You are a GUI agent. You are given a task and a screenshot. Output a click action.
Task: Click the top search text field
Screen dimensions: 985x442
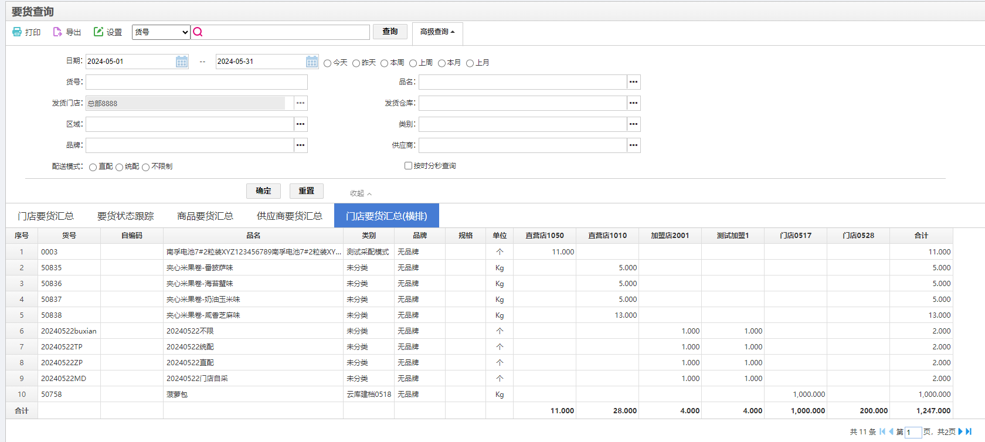tap(287, 32)
